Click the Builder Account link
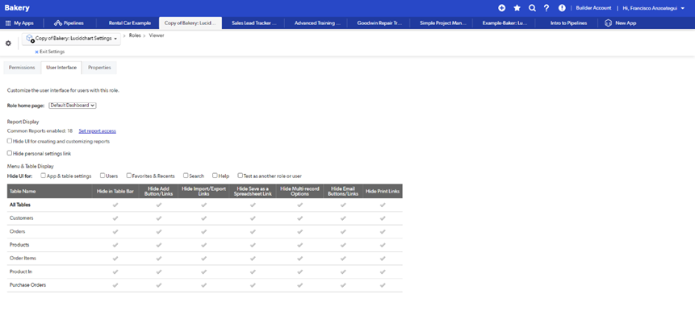Viewport: 695px width, 319px height. coord(593,8)
